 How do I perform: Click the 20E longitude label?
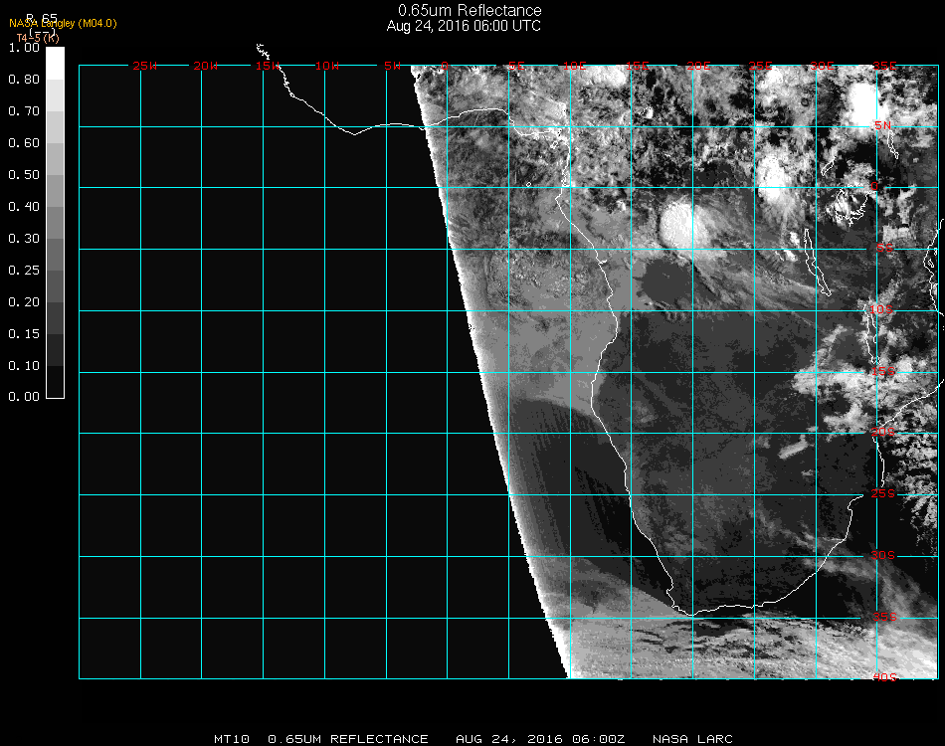699,66
